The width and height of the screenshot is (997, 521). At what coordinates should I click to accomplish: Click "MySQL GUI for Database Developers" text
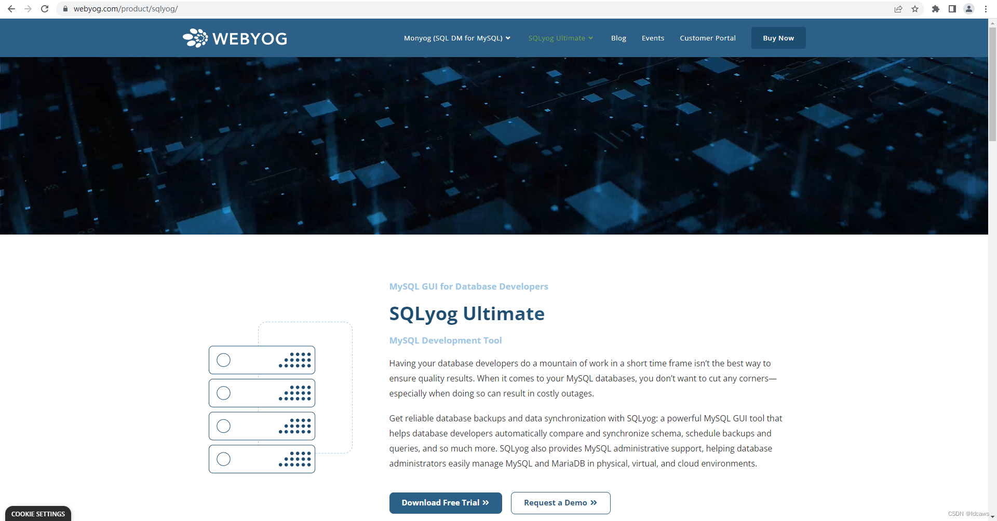[468, 286]
